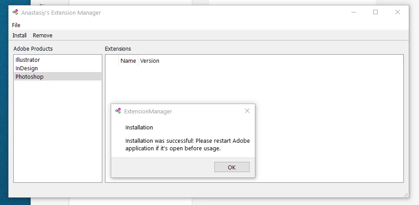This screenshot has width=419, height=205.
Task: Close the Anastasiy's Extension Manager window
Action: click(397, 12)
